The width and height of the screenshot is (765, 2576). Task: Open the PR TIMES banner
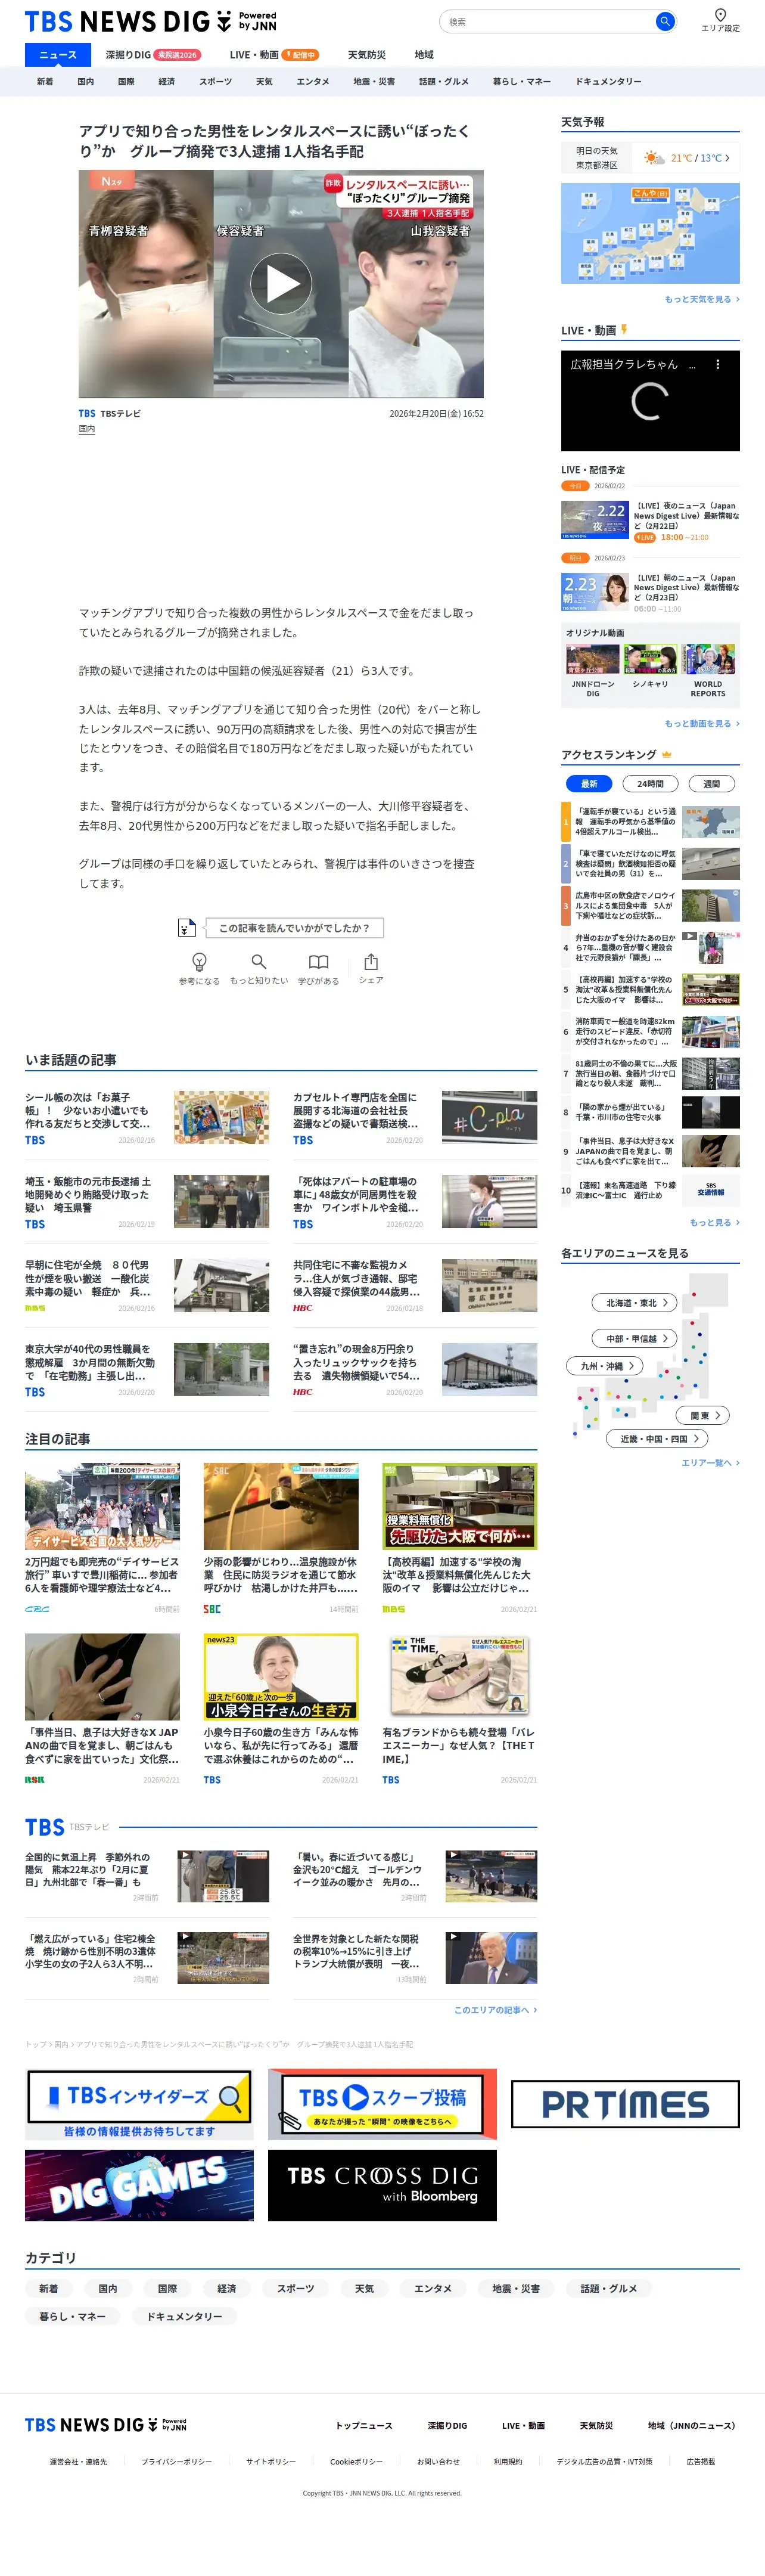point(625,2104)
